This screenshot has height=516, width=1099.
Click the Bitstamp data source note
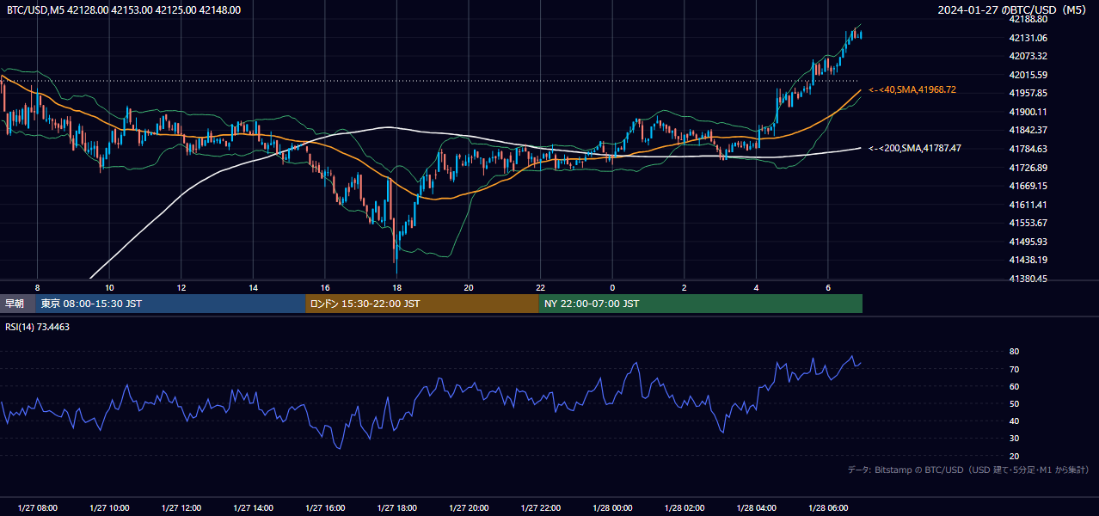(968, 470)
